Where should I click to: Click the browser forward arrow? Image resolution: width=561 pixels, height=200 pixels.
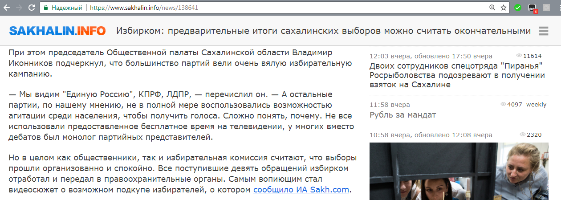click(x=19, y=8)
